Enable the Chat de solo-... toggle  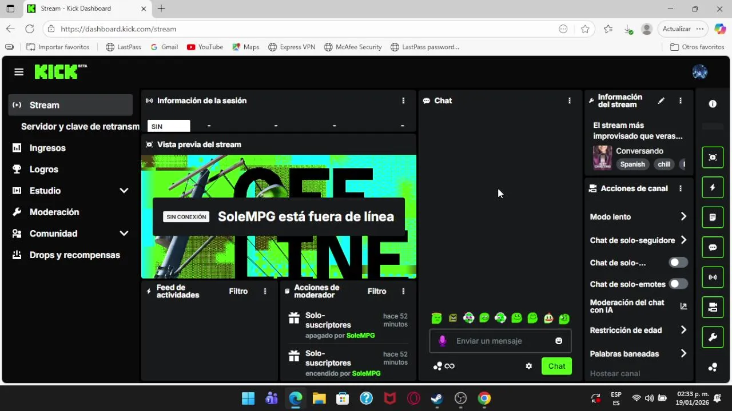(678, 263)
